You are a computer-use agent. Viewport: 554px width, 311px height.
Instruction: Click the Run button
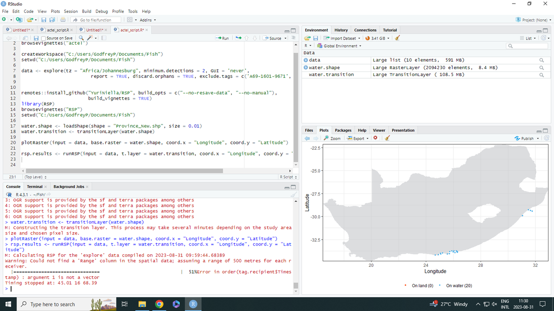pyautogui.click(x=223, y=38)
